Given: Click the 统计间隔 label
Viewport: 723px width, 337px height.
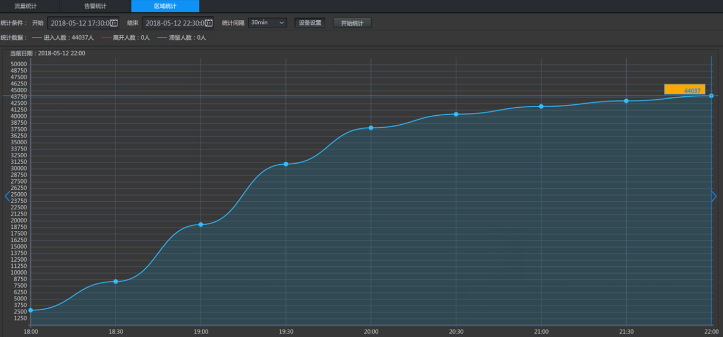Looking at the screenshot, I should click(233, 23).
